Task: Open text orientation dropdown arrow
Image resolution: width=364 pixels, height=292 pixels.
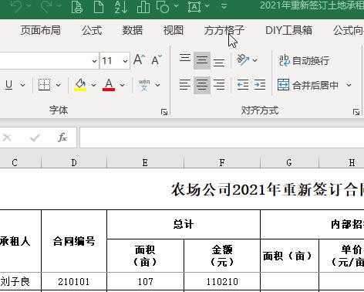Action: pyautogui.click(x=255, y=60)
